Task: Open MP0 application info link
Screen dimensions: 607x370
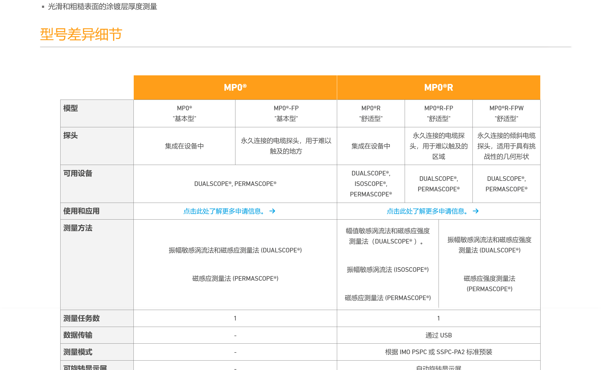Action: click(229, 211)
